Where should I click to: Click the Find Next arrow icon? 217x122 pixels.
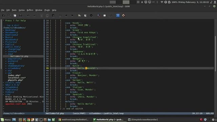(66, 16)
